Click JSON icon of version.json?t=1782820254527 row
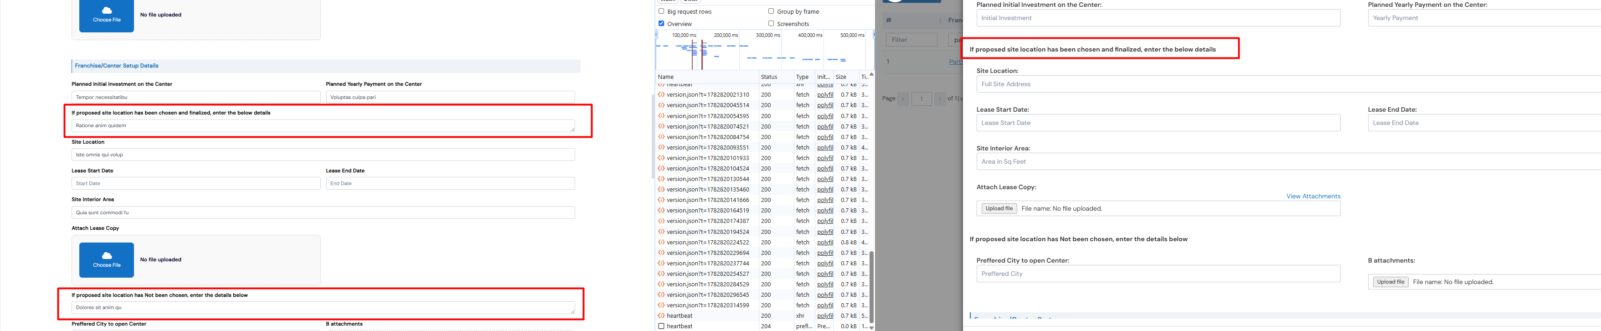The height and width of the screenshot is (331, 1601). point(662,274)
